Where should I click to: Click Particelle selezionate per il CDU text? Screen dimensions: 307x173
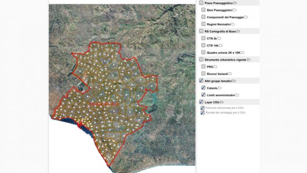224,108
